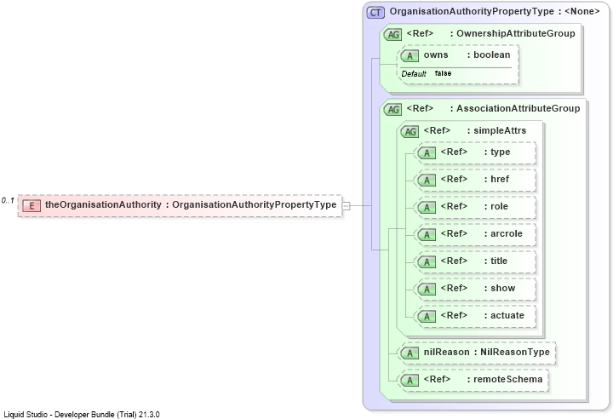This screenshot has height=419, width=613.
Task: Click the AG icon beside AssociationAttributeGroup
Action: [x=392, y=110]
